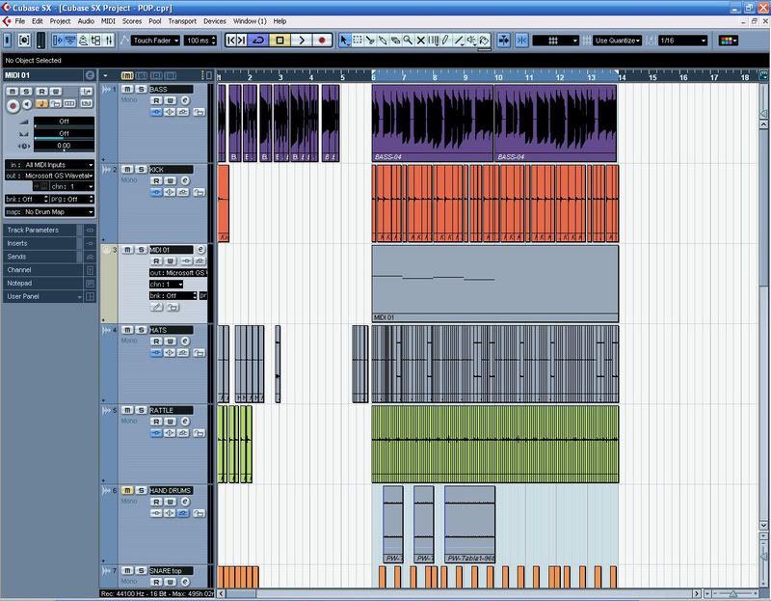The image size is (771, 601).
Task: Toggle the Cycle loop button
Action: click(x=258, y=41)
